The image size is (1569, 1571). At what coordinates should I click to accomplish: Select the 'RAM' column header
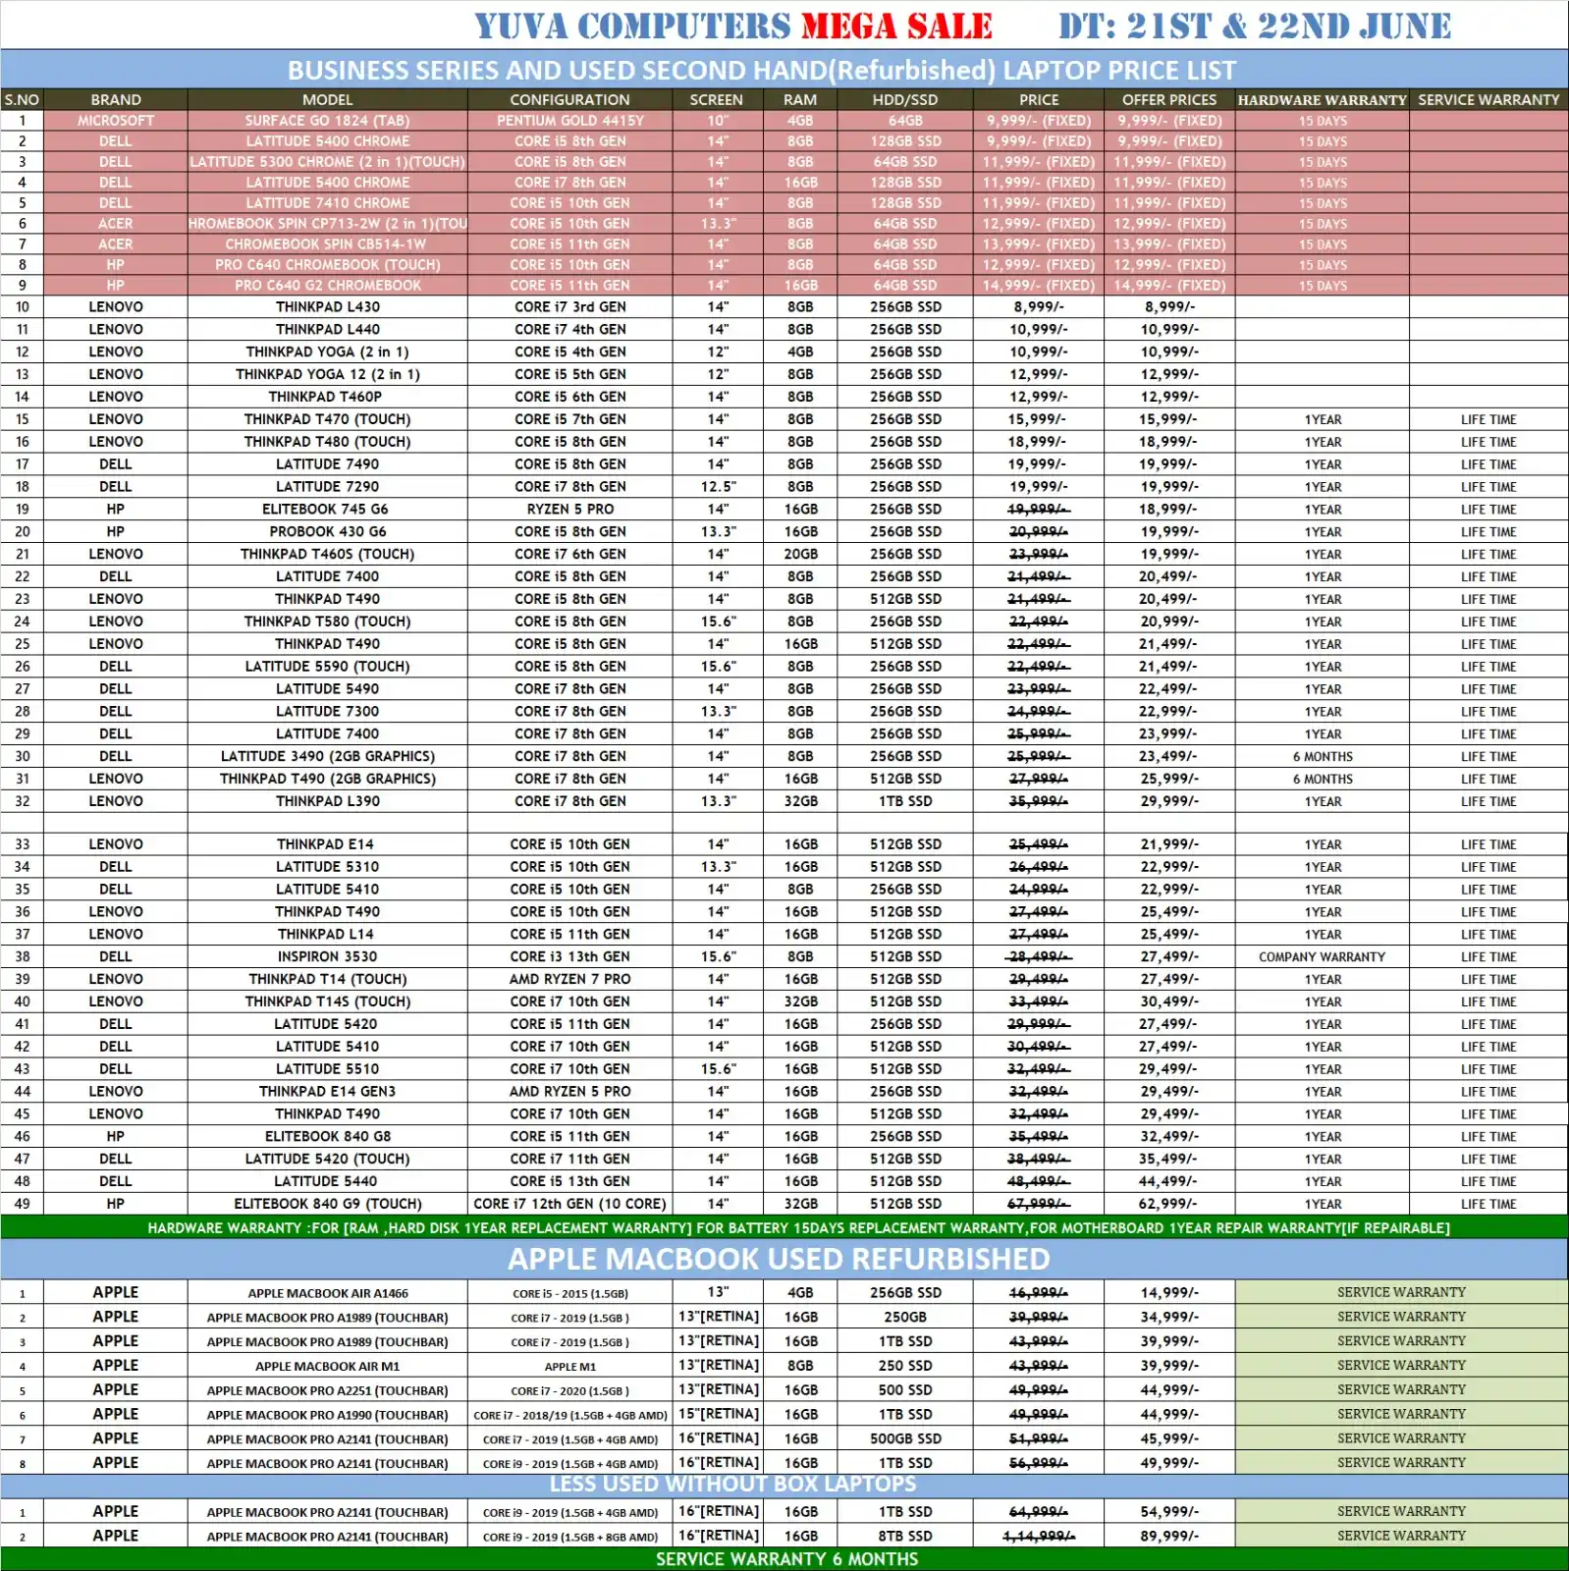coord(800,100)
